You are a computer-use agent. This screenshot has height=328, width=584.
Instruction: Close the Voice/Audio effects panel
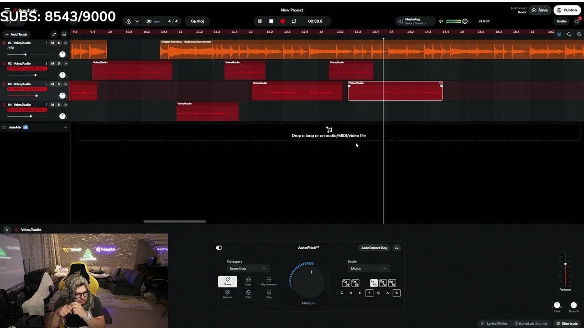coord(7,230)
